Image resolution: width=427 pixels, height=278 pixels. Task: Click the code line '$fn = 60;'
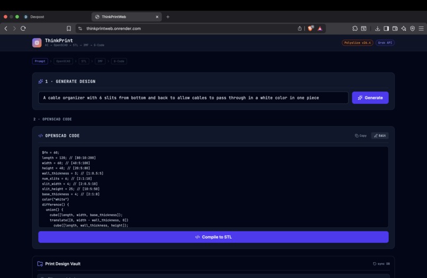point(51,152)
